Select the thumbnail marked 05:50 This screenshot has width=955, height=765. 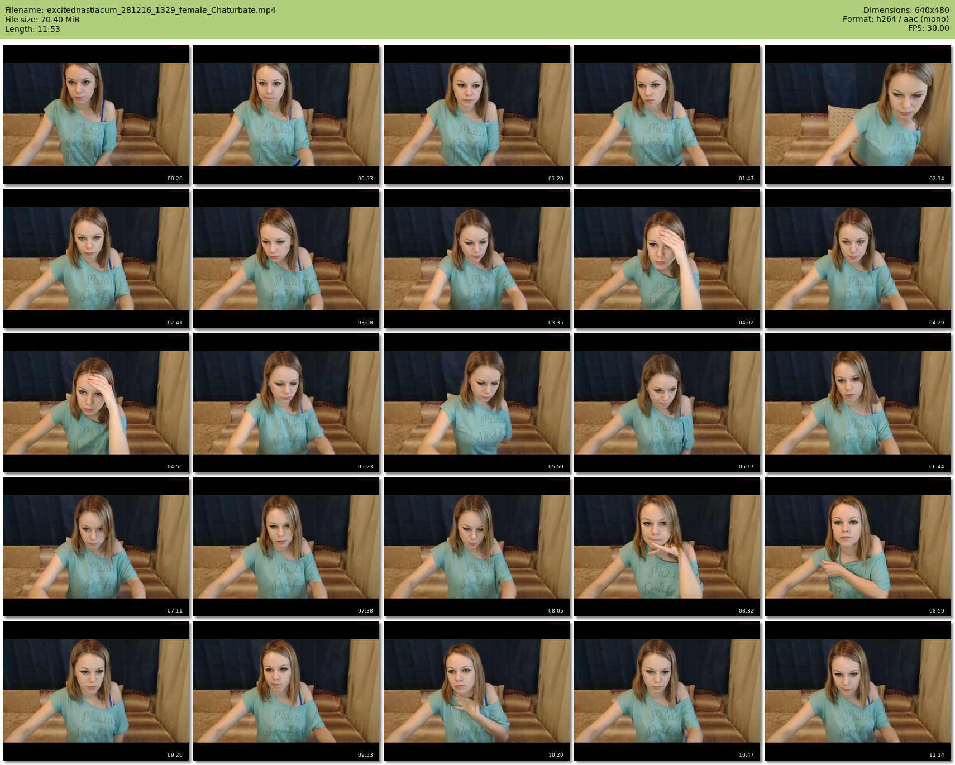(x=477, y=403)
